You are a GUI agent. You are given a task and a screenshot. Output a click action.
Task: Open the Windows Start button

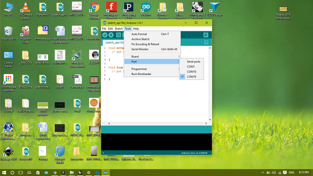(x=4, y=173)
